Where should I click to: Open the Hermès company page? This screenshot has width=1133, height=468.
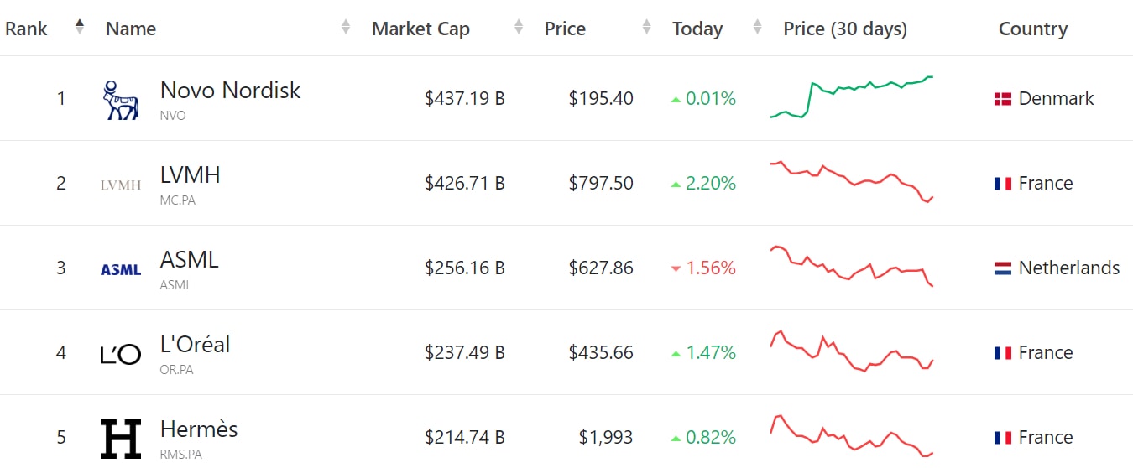(x=199, y=429)
